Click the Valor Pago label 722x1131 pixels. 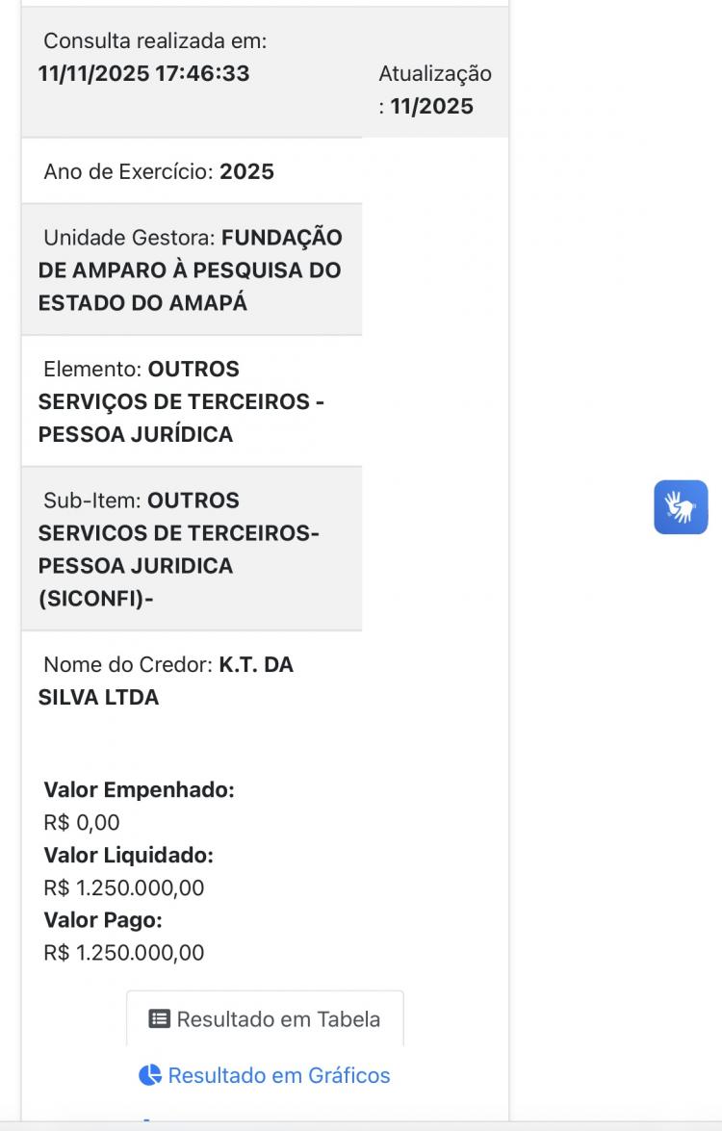pos(103,920)
